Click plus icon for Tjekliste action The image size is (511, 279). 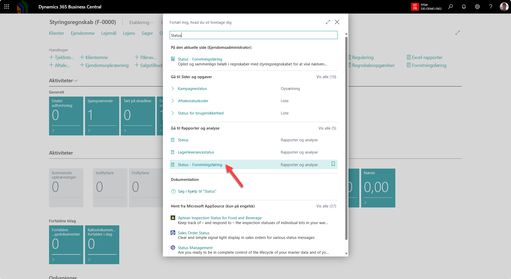[51, 57]
